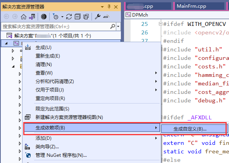The width and height of the screenshot is (229, 163).
Task: Open Properties via the wrench icon
Action: [98, 17]
